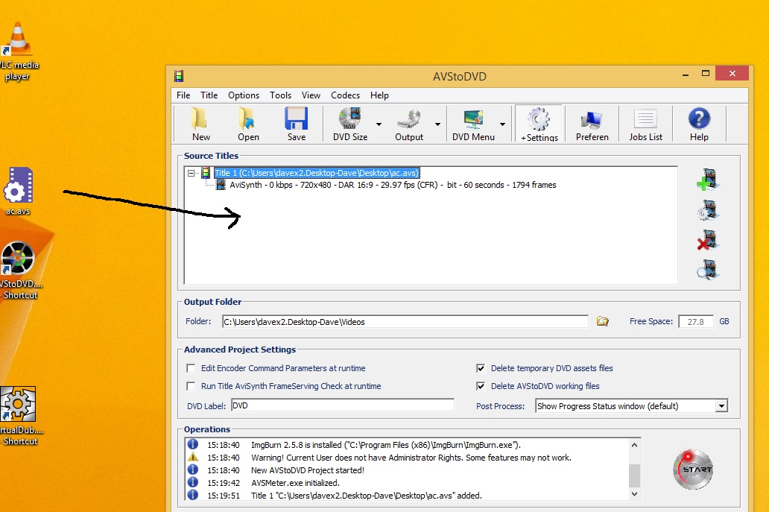The width and height of the screenshot is (769, 512).
Task: Open the Codecs menu
Action: click(345, 95)
